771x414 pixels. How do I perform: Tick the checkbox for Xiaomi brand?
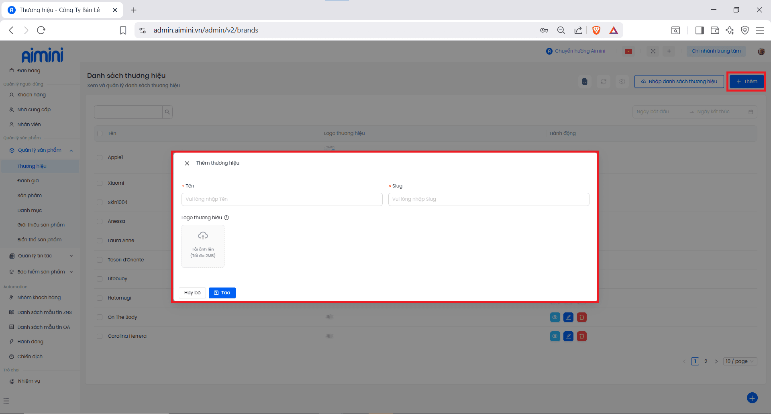(x=100, y=183)
